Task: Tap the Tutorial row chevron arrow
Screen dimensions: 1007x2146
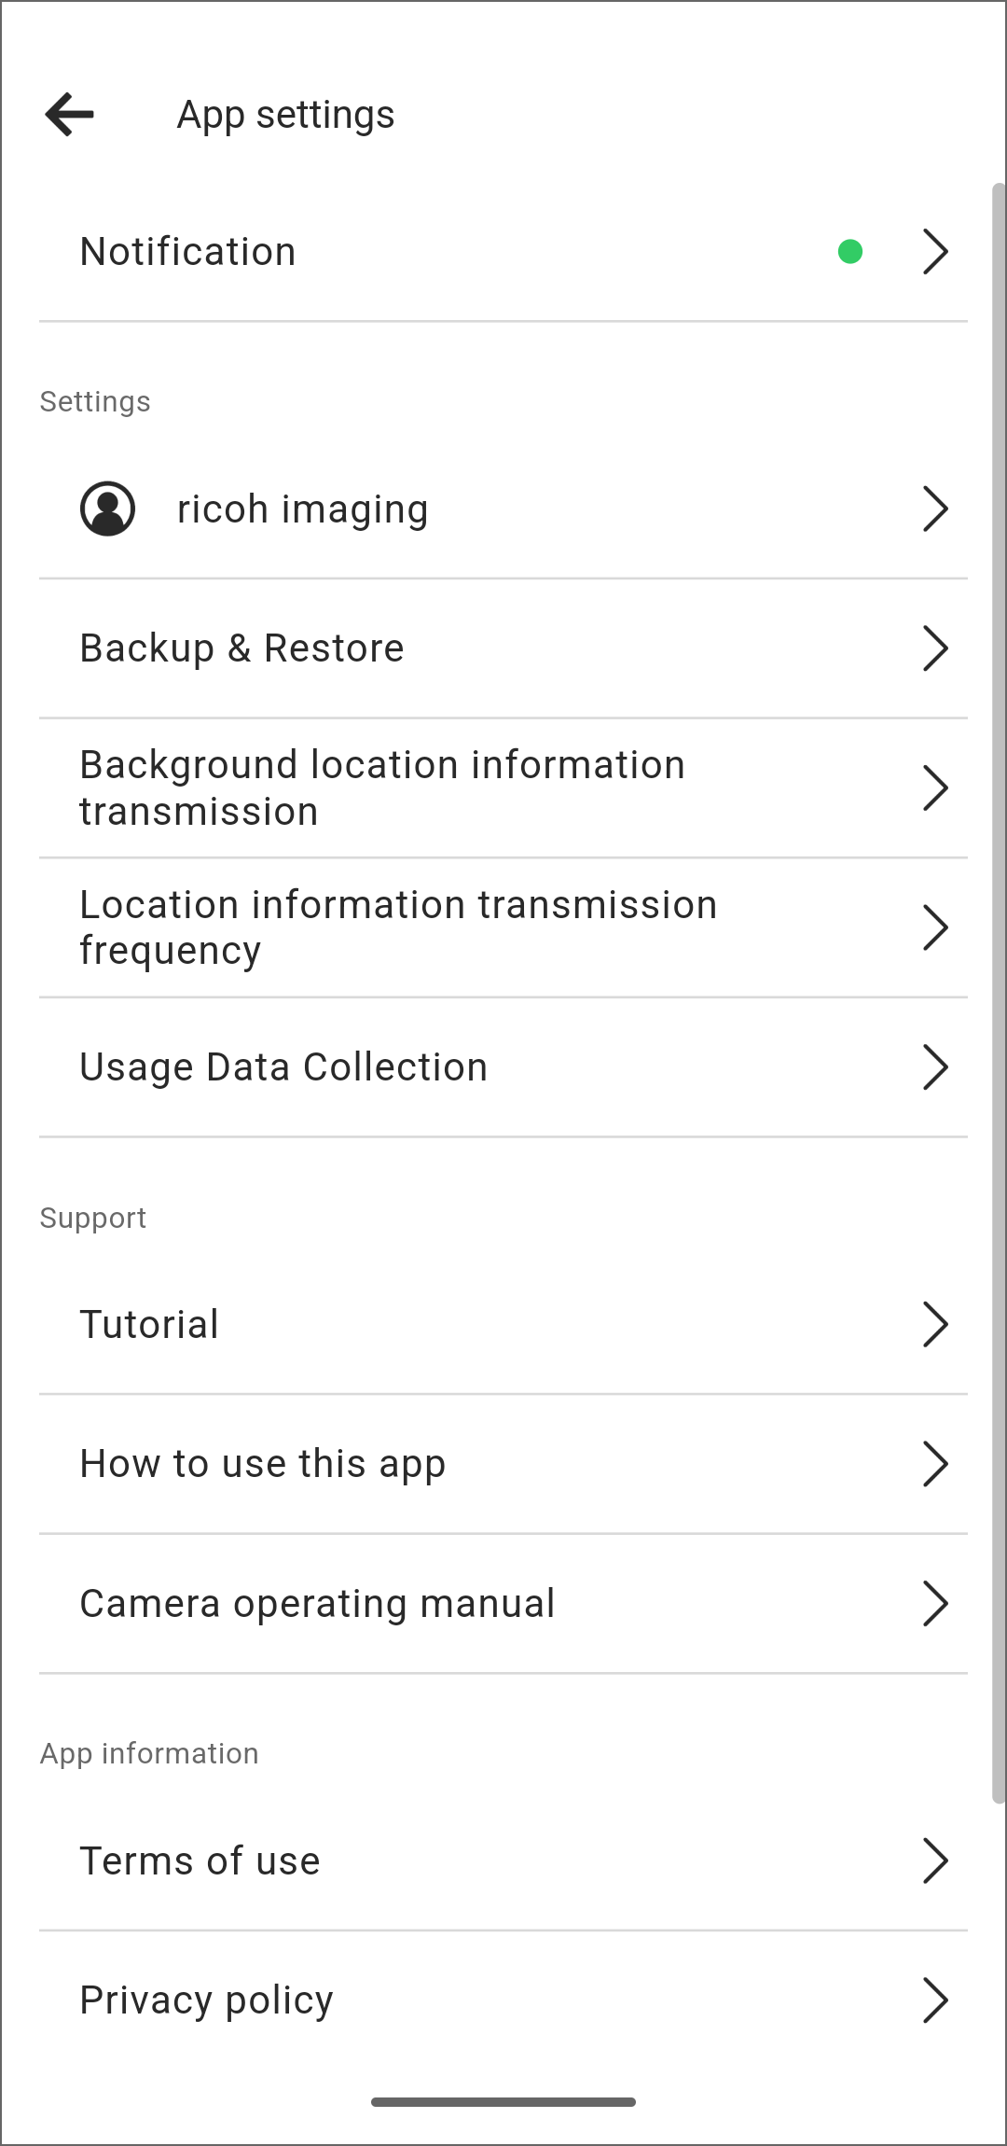Action: click(x=935, y=1324)
